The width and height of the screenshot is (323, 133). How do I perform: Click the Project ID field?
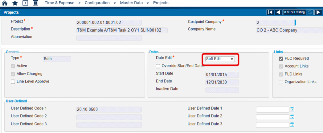click(x=109, y=23)
